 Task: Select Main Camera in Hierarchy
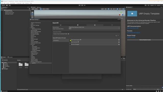coord(10,11)
